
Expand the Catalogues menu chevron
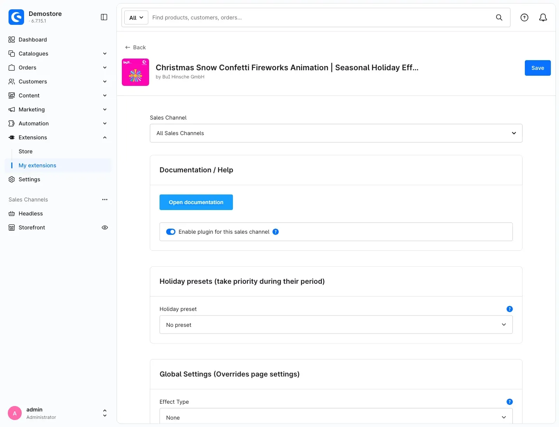pos(105,54)
